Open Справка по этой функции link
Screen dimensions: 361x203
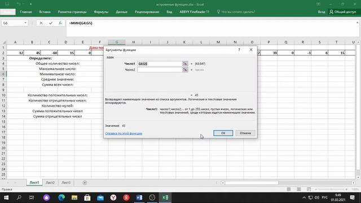[124, 133]
